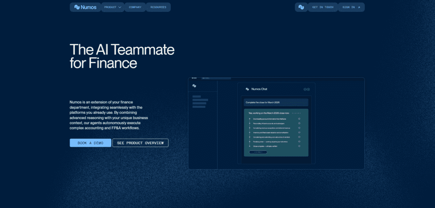Image resolution: width=435 pixels, height=208 pixels.
Task: Click the Numos Chat logo icon
Action: (247, 89)
